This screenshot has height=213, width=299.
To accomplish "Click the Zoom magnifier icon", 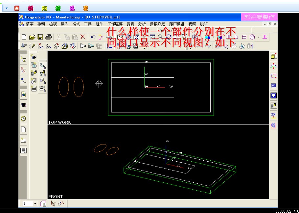I will pos(160,37).
